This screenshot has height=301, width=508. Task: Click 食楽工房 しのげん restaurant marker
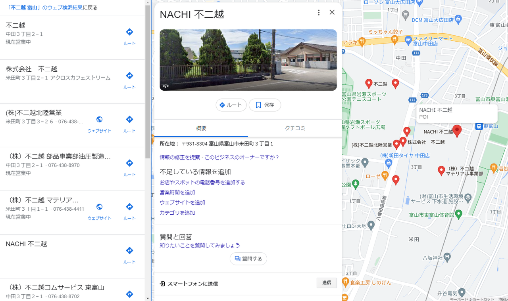[x=344, y=283]
